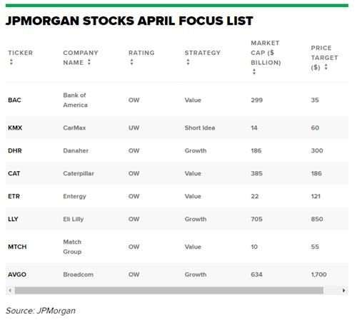Sort table by Ticker arrows icon

click(x=11, y=62)
